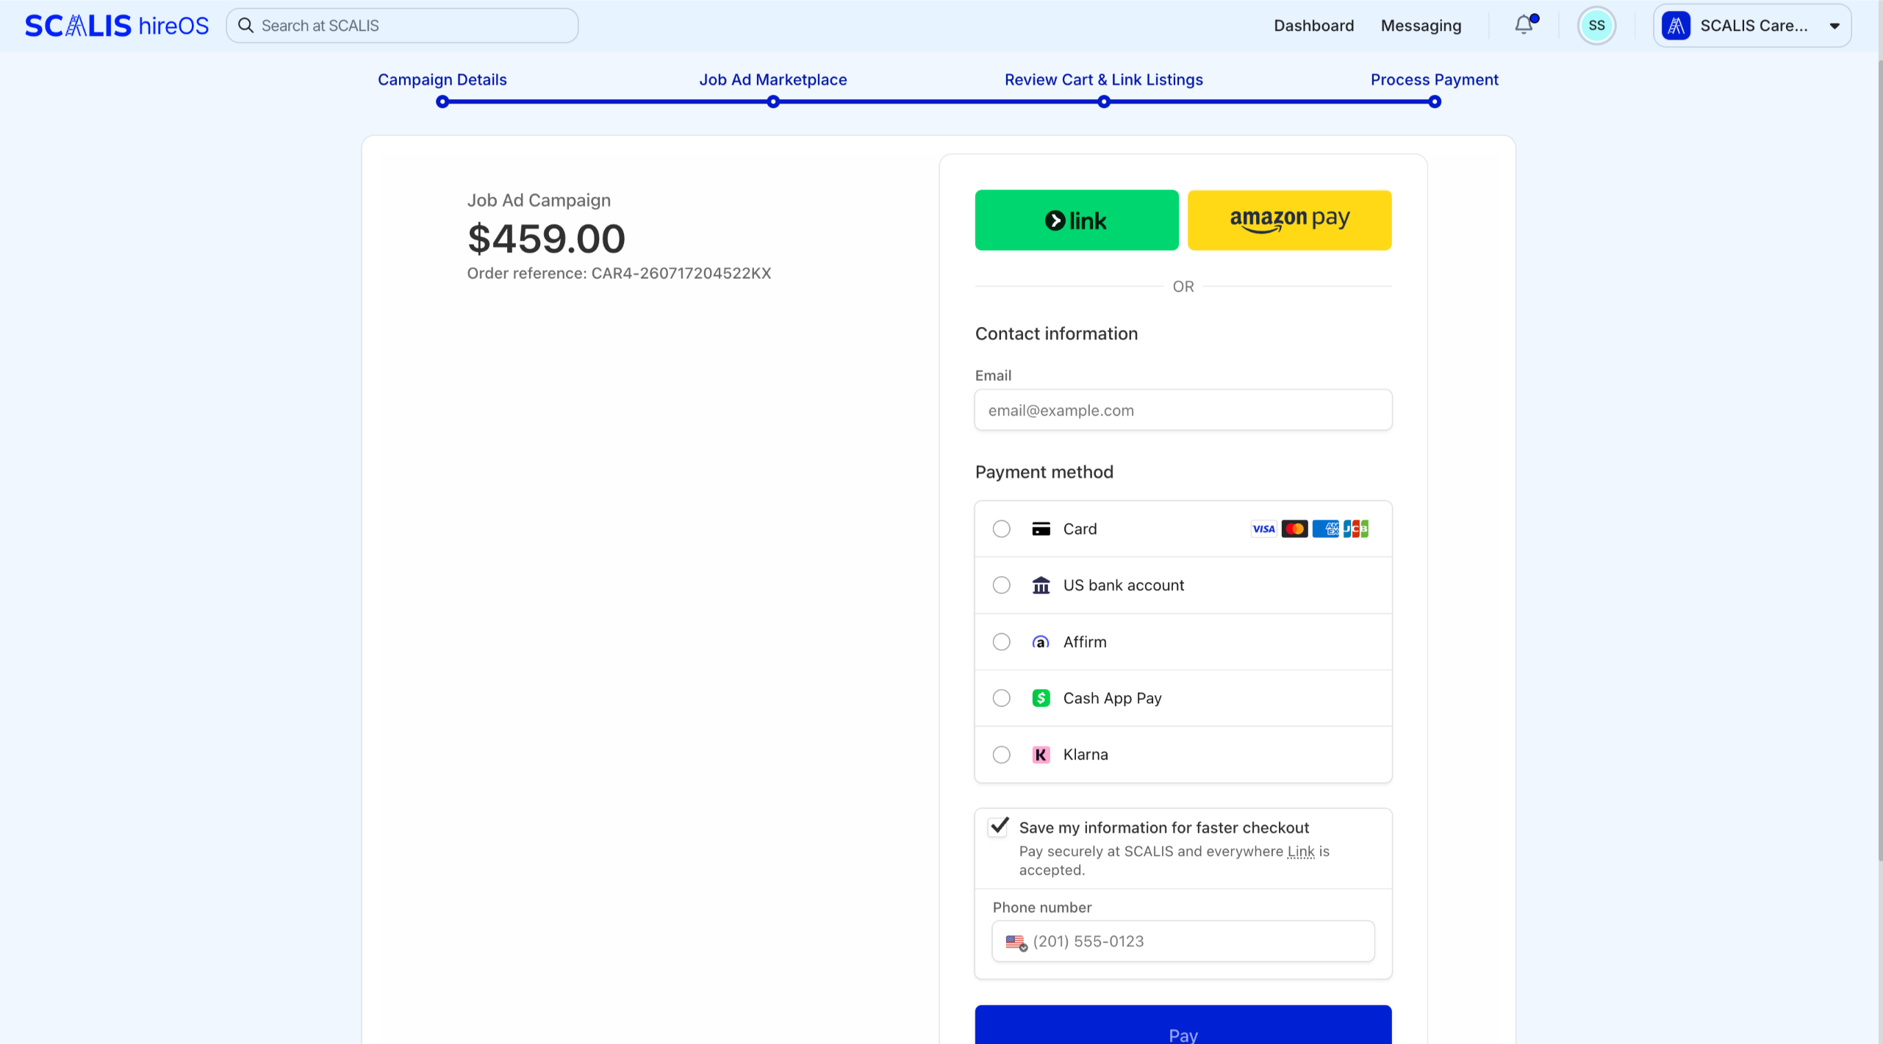Click the search magnifier icon
The image size is (1883, 1044).
(x=246, y=26)
